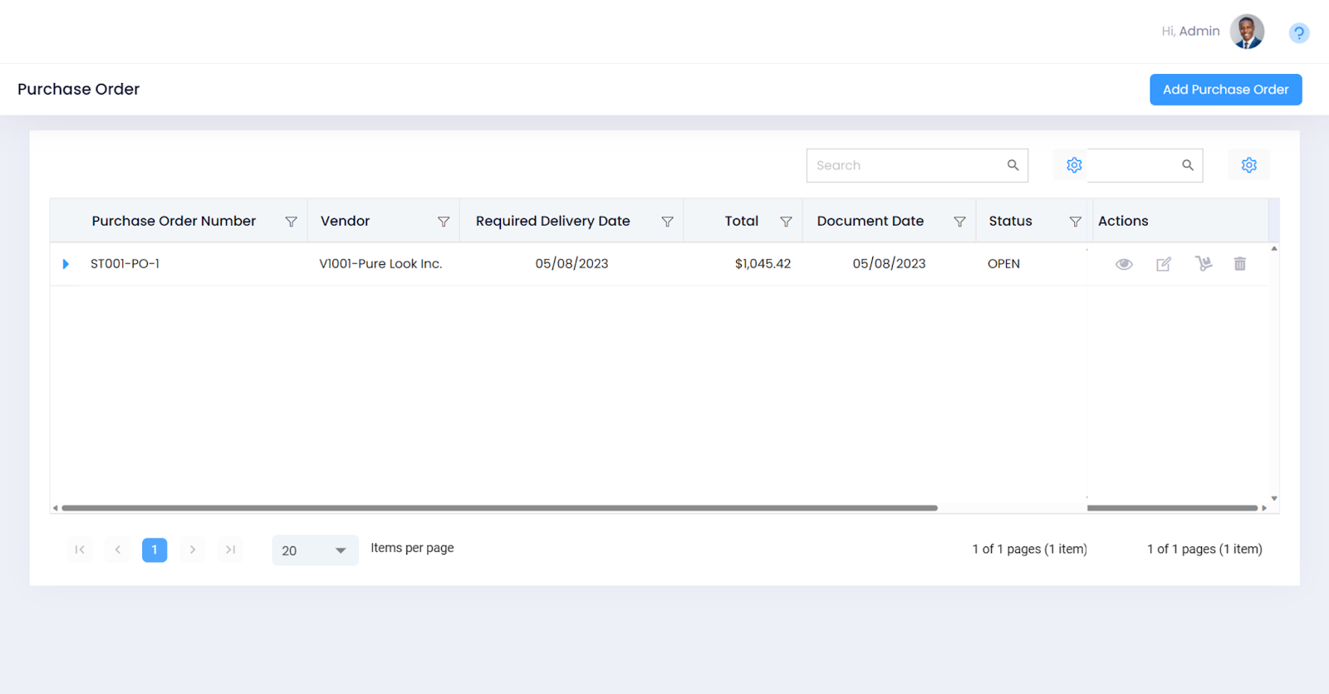Delete ST001-PO-1 using the trash icon
1329x694 pixels.
point(1240,264)
